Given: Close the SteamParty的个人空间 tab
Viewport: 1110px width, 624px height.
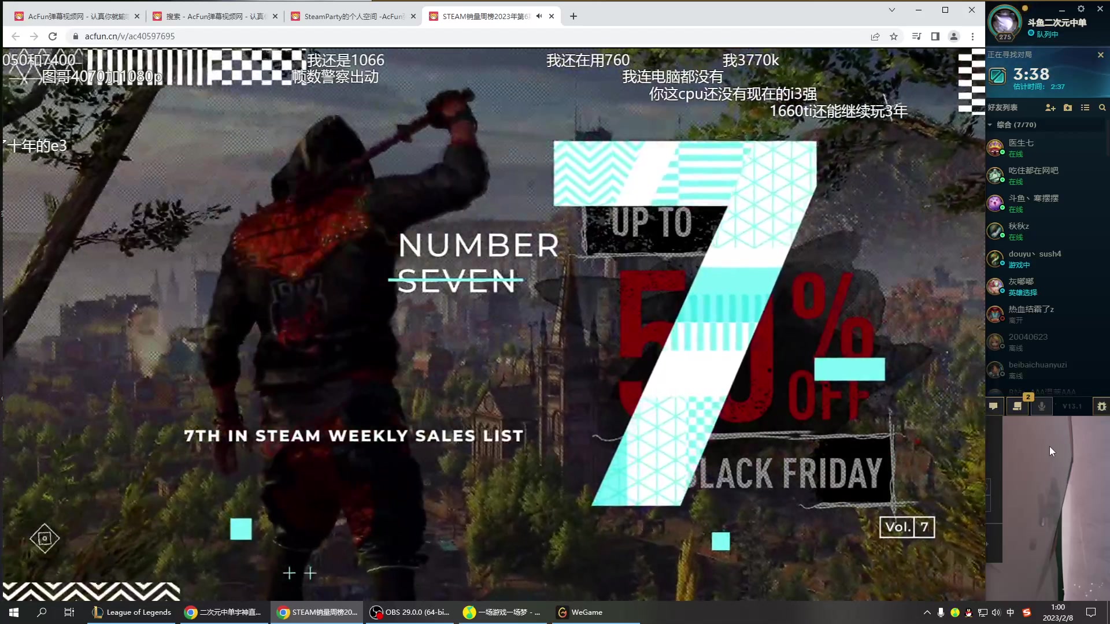Looking at the screenshot, I should [x=413, y=16].
